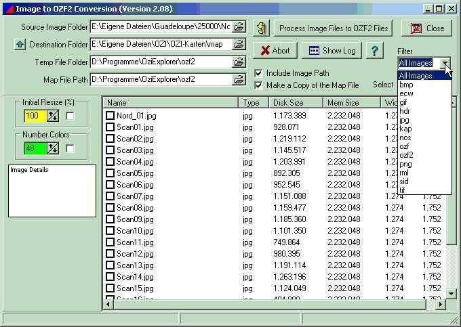Browse for the Source Image Folder
461x327 pixels.
[239, 27]
